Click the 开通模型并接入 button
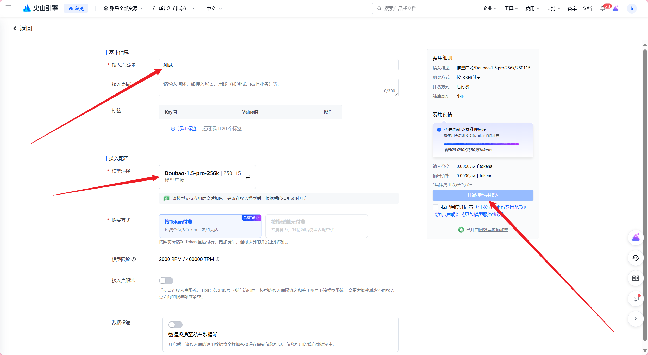 click(x=483, y=195)
